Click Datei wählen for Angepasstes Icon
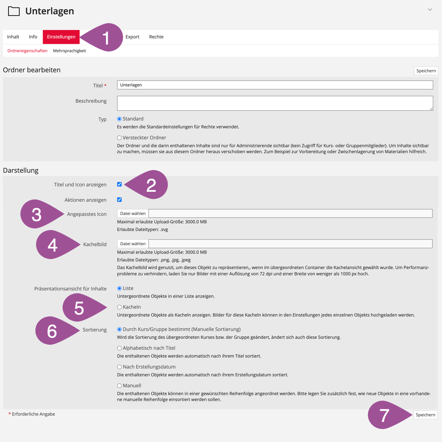 coord(133,214)
